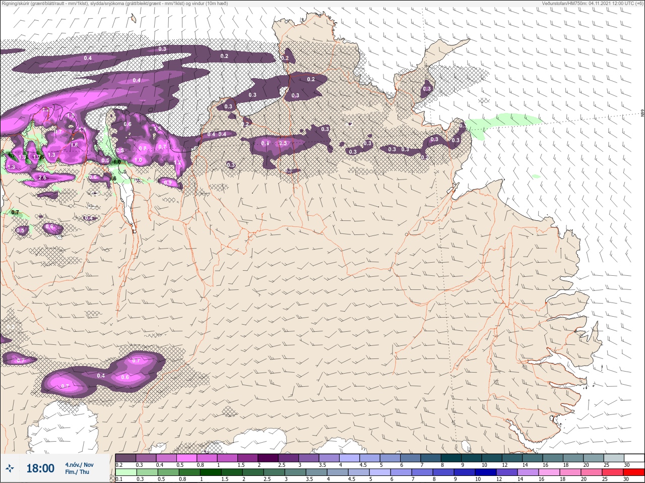
Task: Click the darkest purple 2–2.5 swatch, upper scale
Action: click(269, 458)
